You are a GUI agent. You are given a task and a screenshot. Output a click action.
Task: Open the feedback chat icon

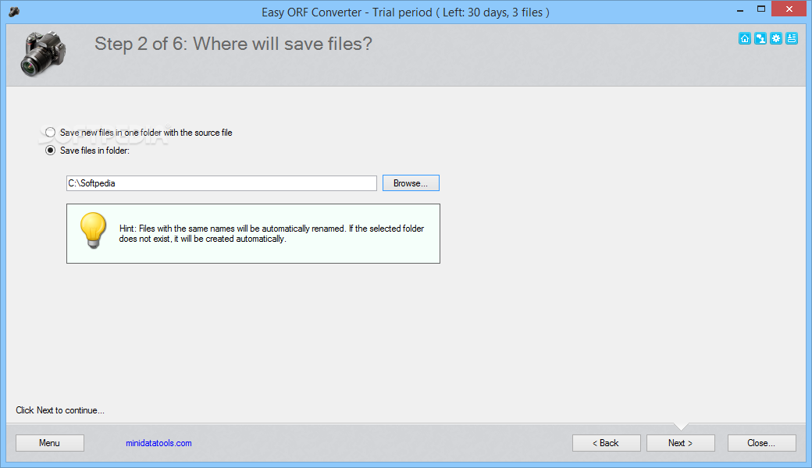[x=760, y=38]
